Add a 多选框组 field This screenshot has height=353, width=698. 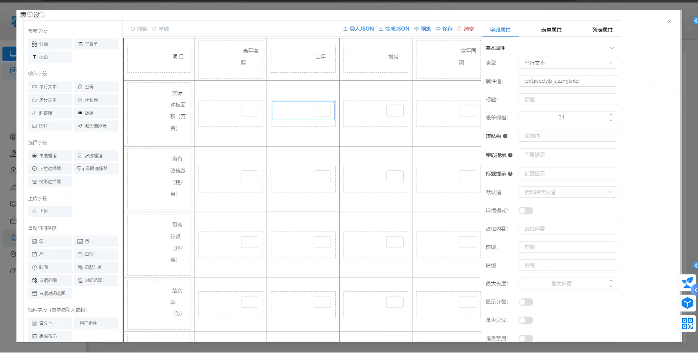click(96, 156)
